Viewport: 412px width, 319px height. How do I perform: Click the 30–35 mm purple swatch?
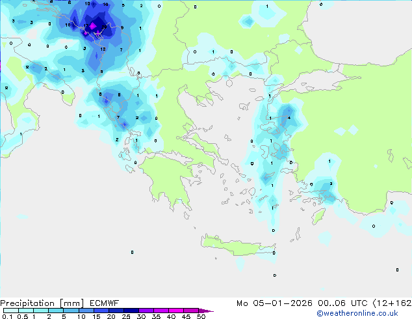(146, 311)
